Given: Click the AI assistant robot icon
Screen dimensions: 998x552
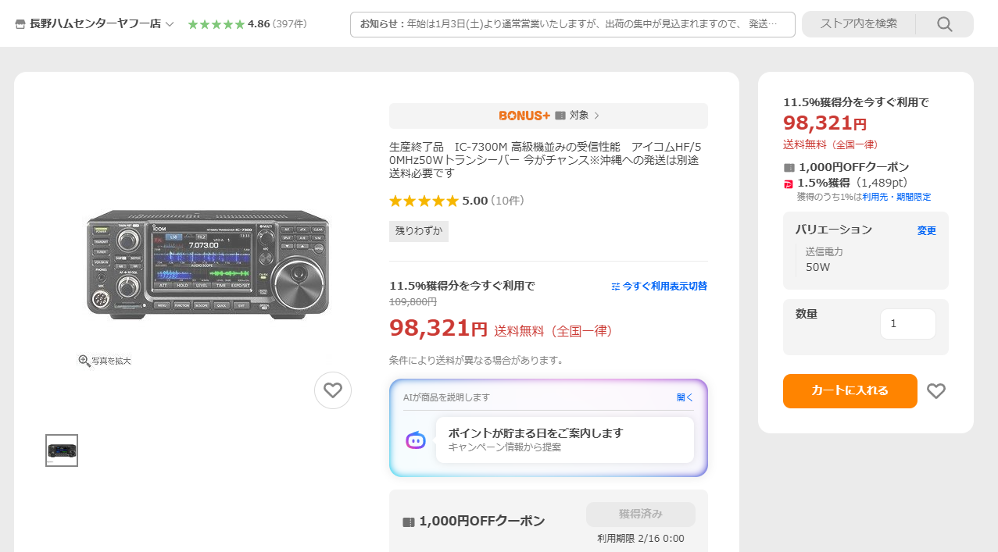Looking at the screenshot, I should [x=416, y=440].
